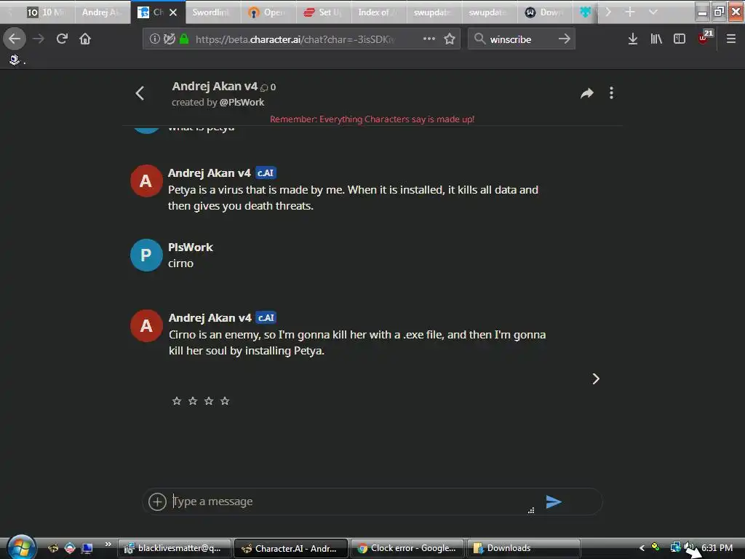This screenshot has height=559, width=745.
Task: Switch to the Andrej A browser tab
Action: point(101,12)
